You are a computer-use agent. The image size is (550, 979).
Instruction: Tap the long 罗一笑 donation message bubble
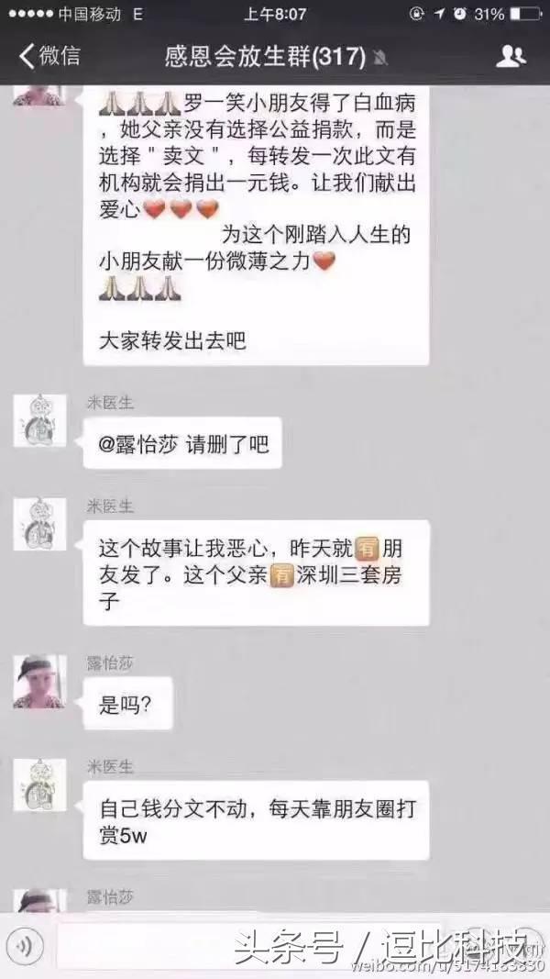pos(256,225)
